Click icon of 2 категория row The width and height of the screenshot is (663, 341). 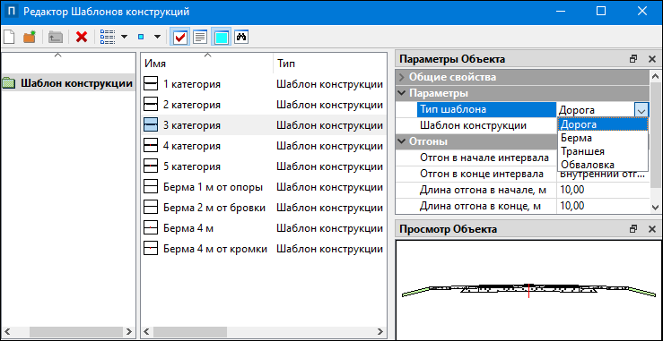(x=151, y=104)
